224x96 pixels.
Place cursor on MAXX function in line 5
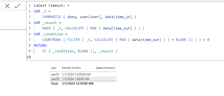coord(46,28)
